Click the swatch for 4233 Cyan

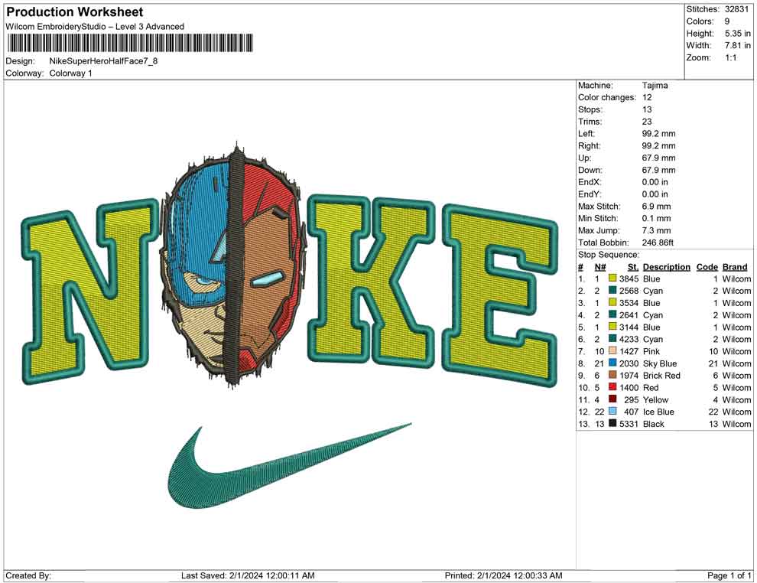[612, 339]
